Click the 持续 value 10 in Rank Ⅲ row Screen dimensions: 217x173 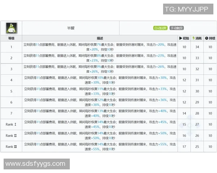tap(210, 147)
